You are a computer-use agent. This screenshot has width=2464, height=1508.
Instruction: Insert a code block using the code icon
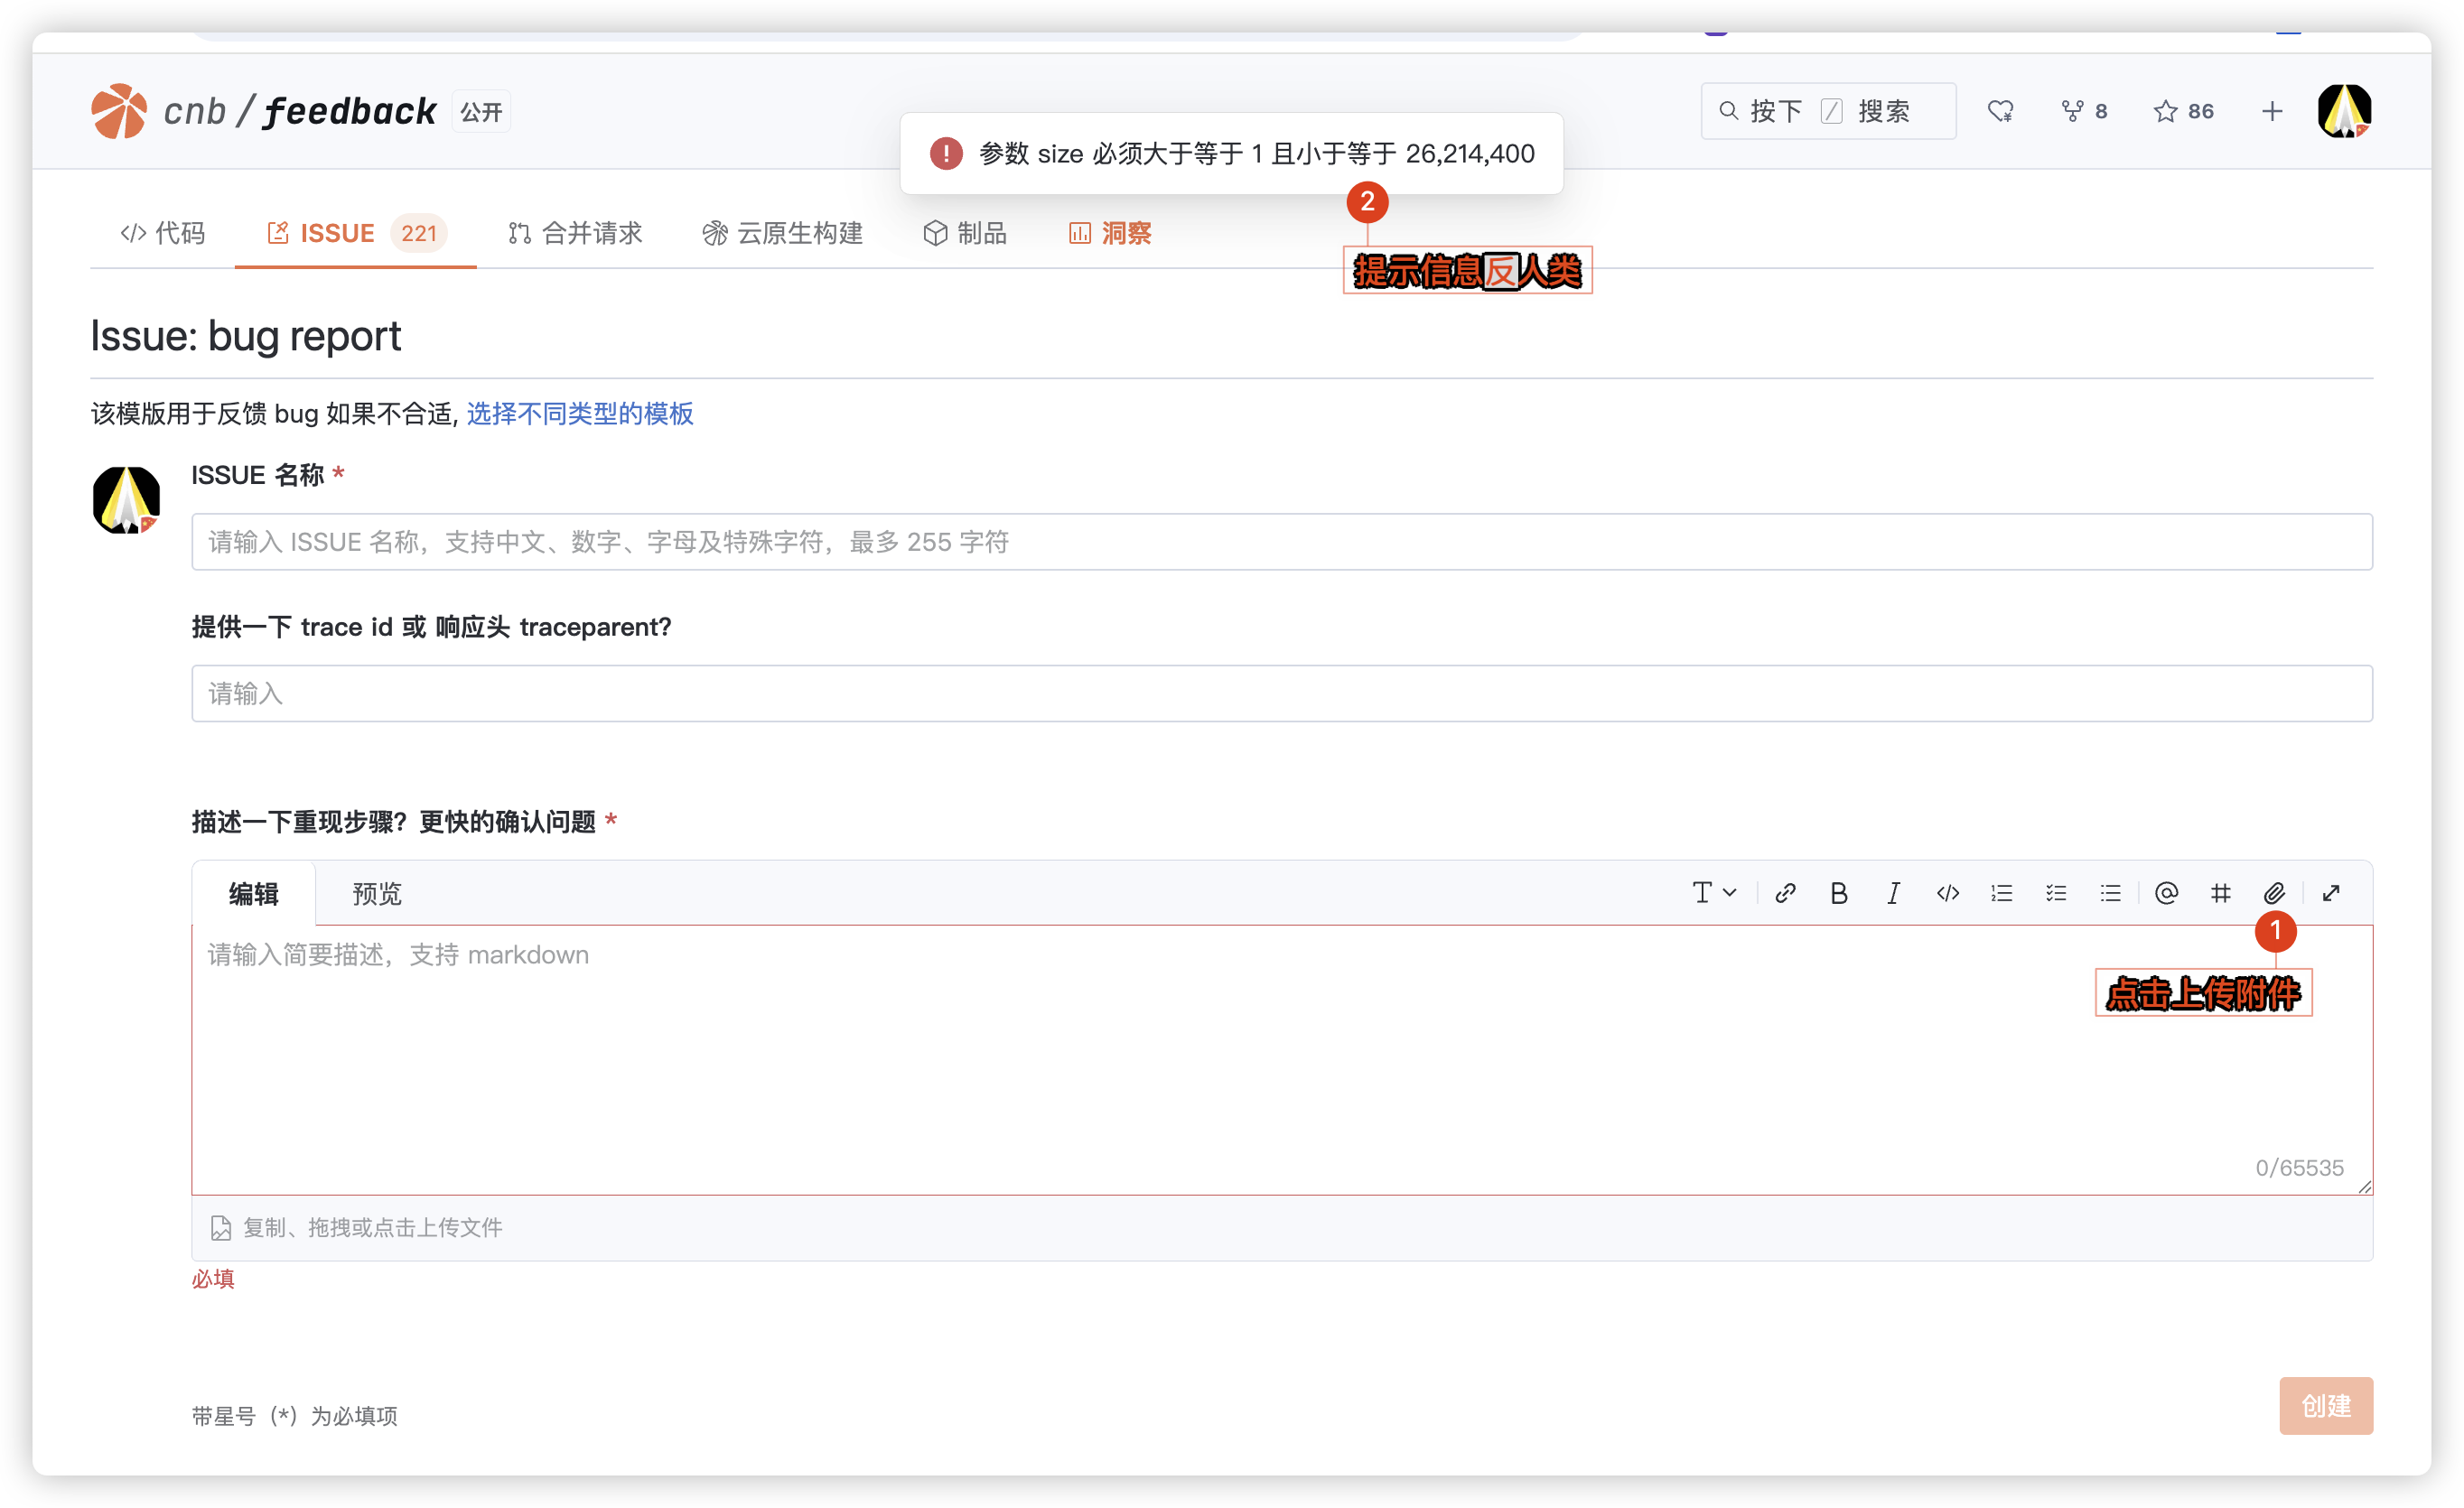pos(1948,893)
